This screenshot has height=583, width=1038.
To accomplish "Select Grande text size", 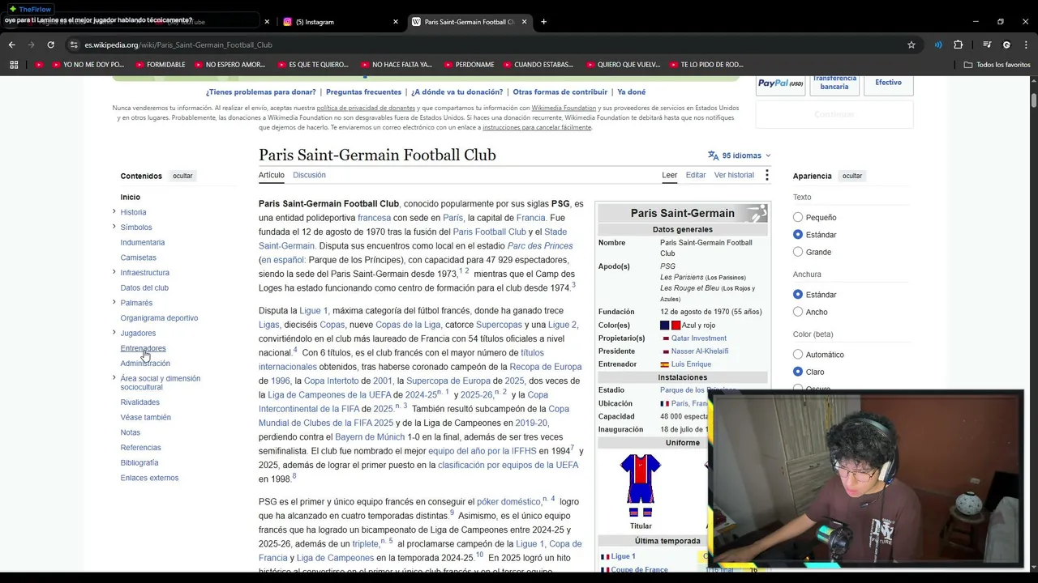I will click(x=798, y=252).
